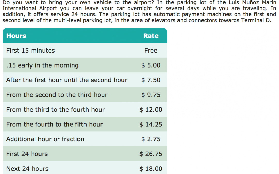
Task: Select From the second to the third hour
Action: (x=85, y=95)
